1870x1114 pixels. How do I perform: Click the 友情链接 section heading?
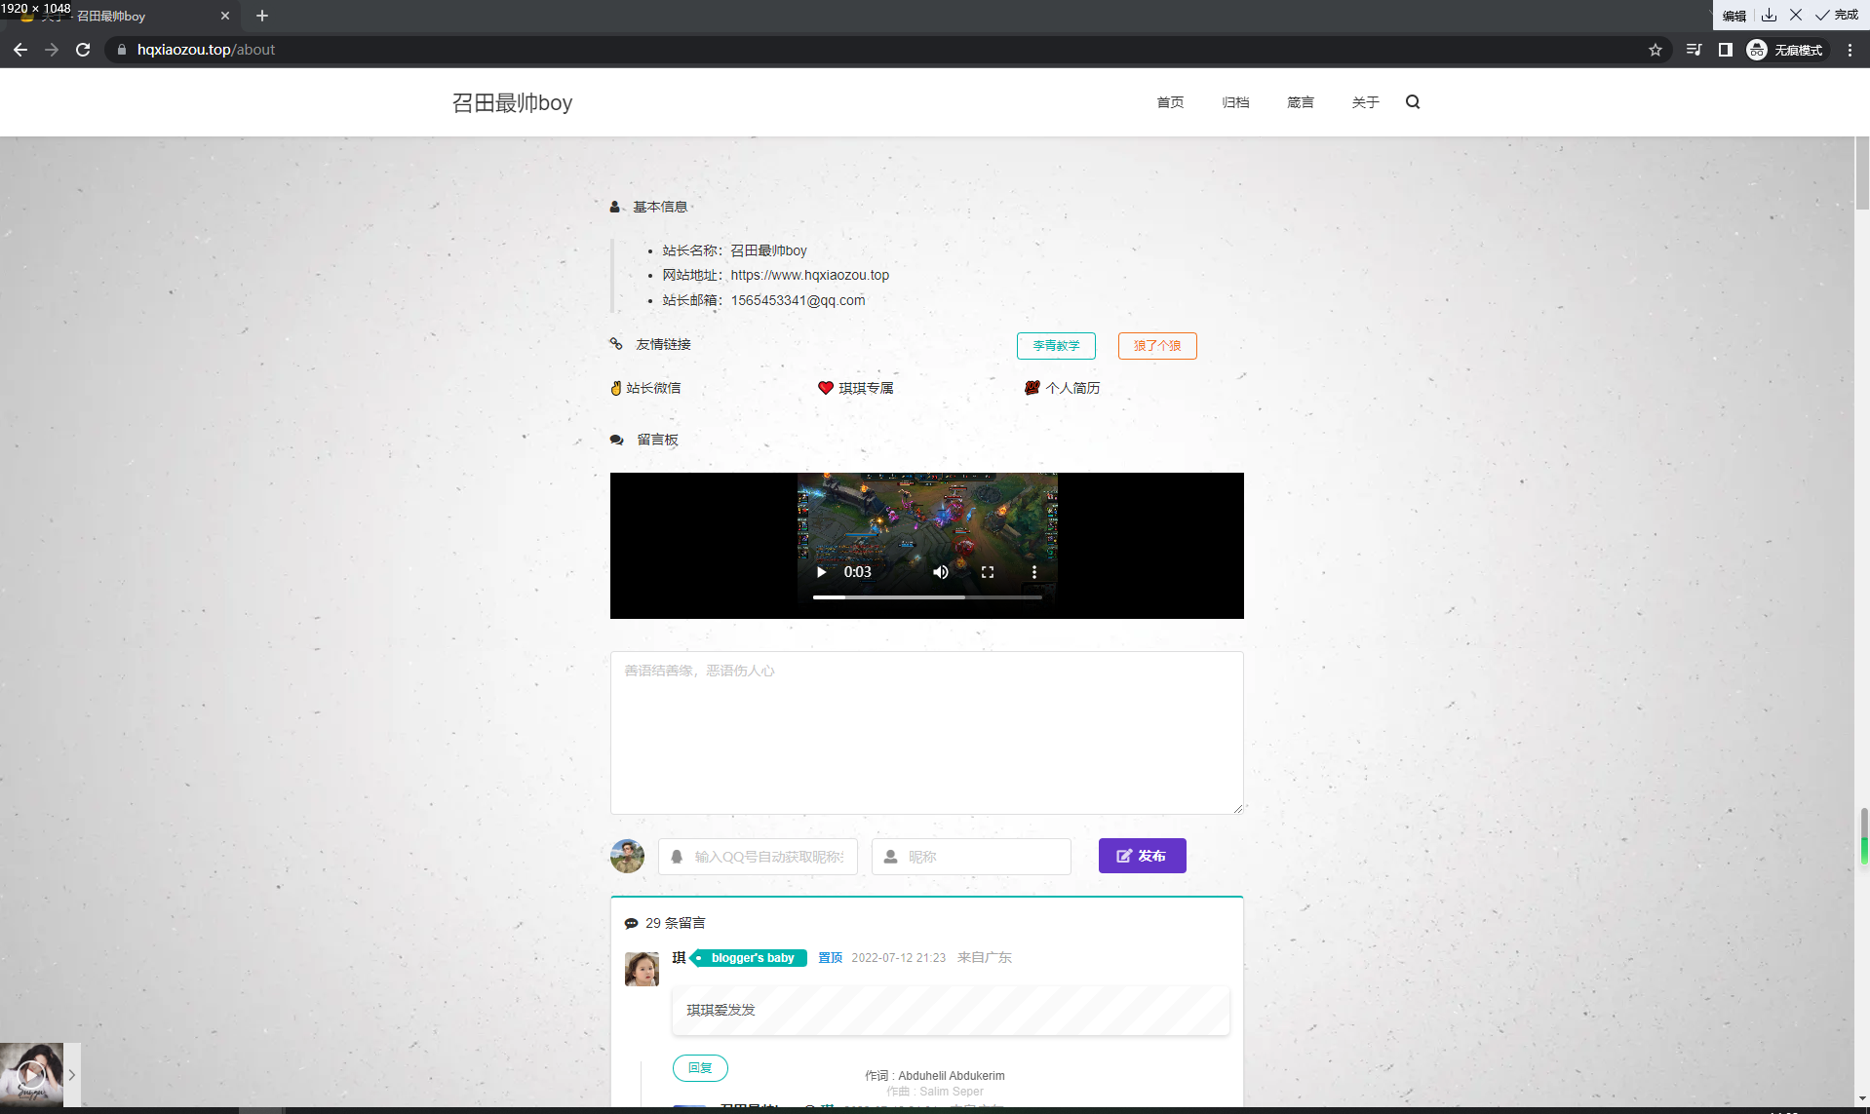663,344
